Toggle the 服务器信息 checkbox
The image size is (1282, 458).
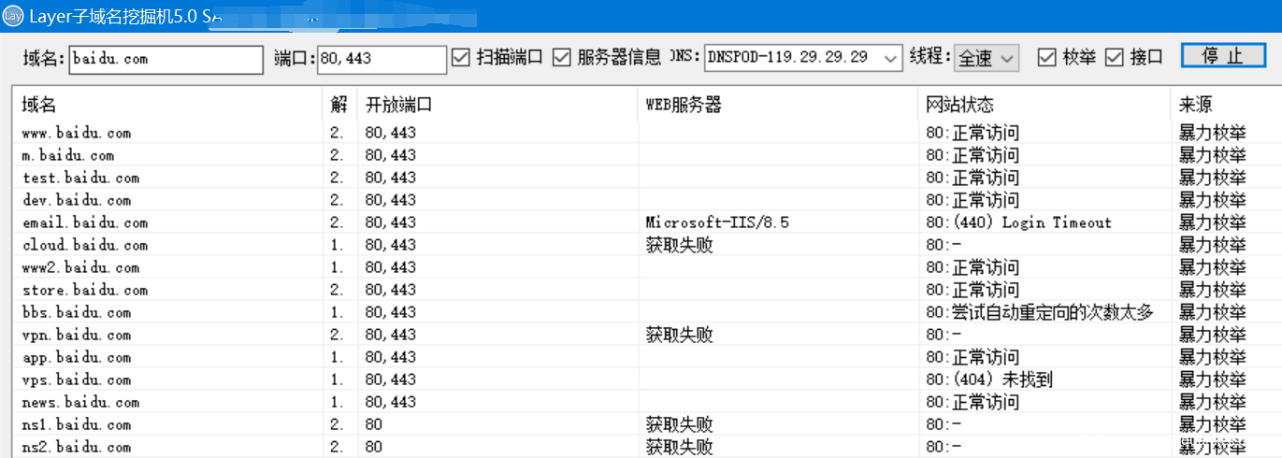[562, 57]
